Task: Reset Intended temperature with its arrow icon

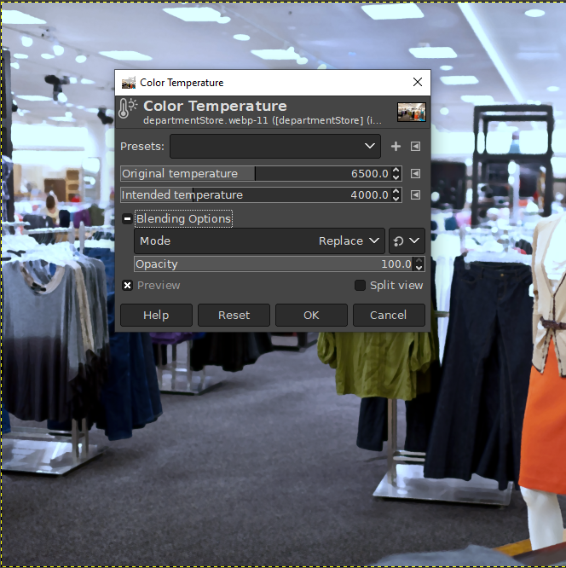Action: 415,195
